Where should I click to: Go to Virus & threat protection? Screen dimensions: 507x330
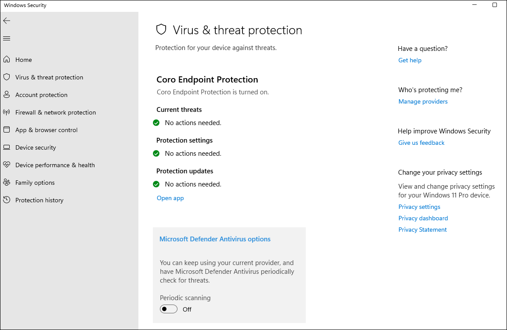click(x=49, y=77)
